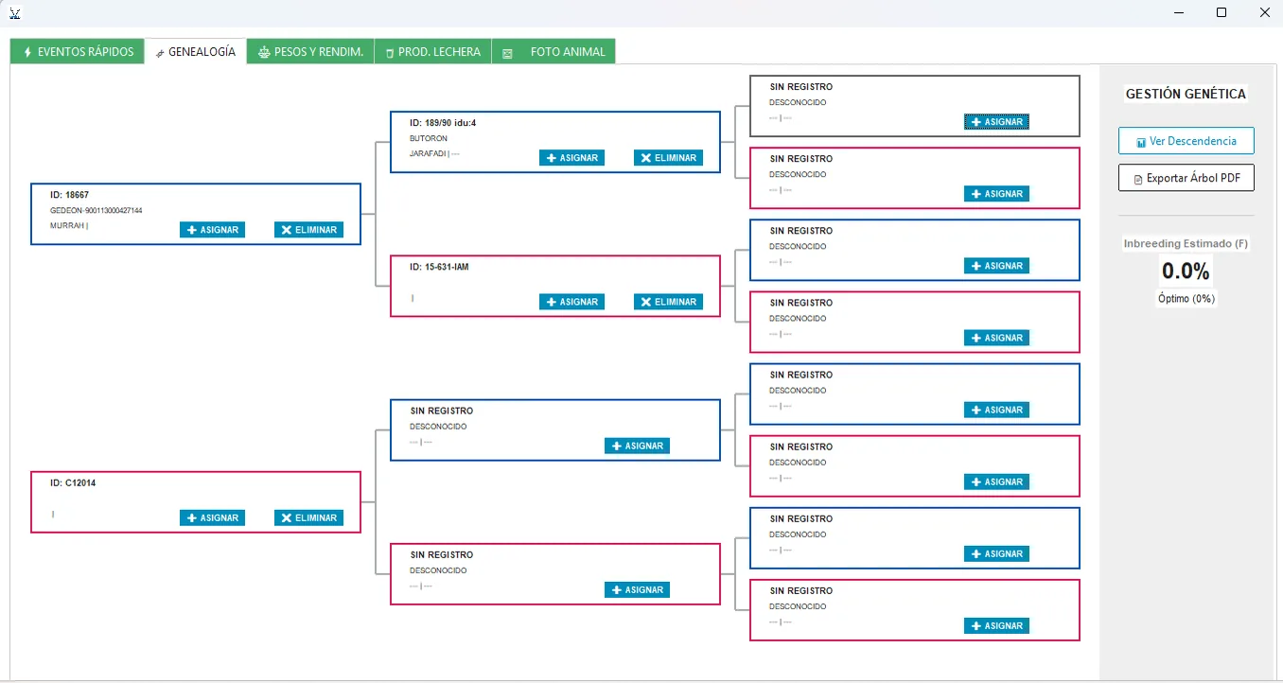Viewport: 1283px width, 683px height.
Task: Click Asignar in pink parent card of ID C12014
Action: (x=637, y=589)
